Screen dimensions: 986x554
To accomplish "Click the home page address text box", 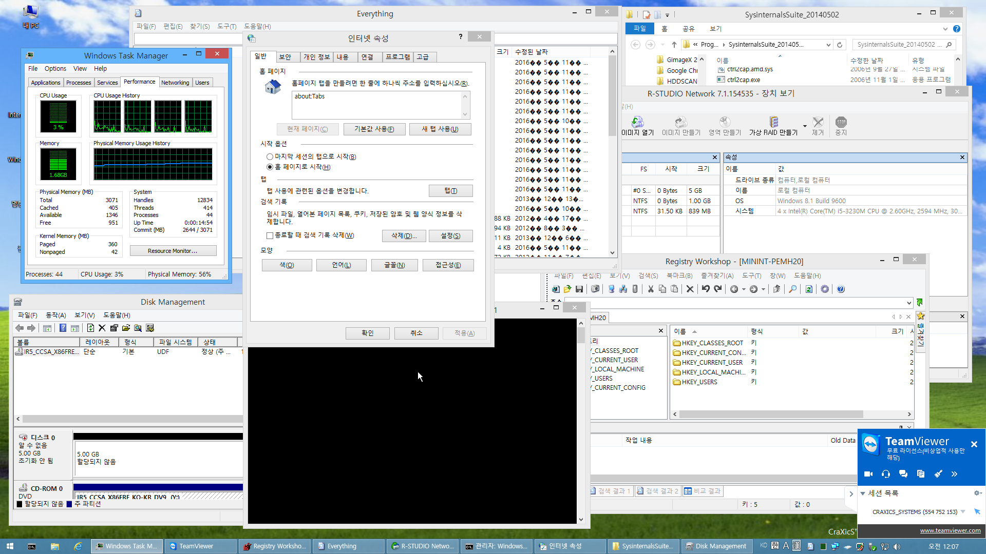I will click(x=381, y=105).
